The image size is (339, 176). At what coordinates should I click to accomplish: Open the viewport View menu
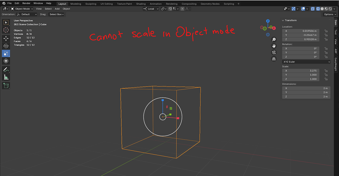click(39, 9)
